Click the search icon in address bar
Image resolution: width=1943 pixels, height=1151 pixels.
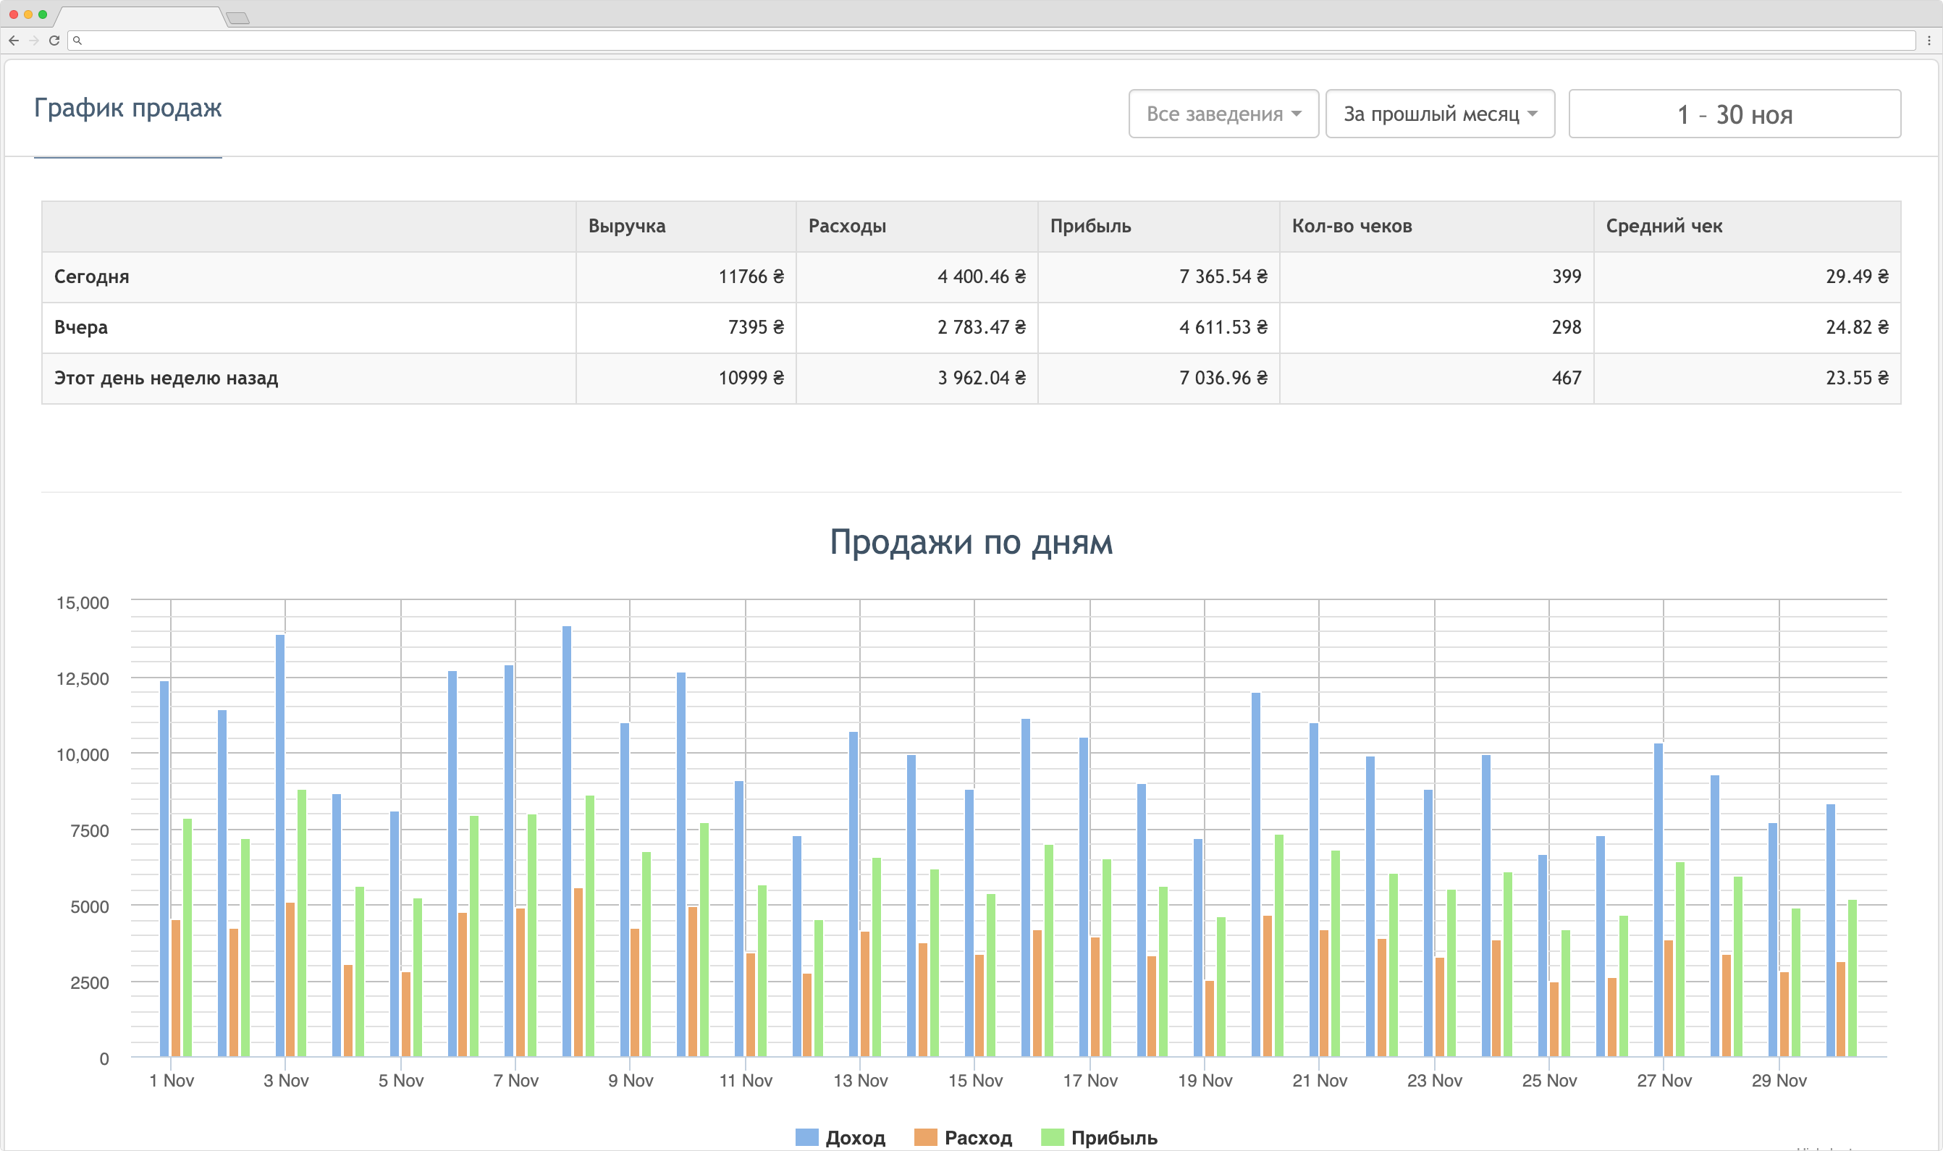pyautogui.click(x=77, y=41)
